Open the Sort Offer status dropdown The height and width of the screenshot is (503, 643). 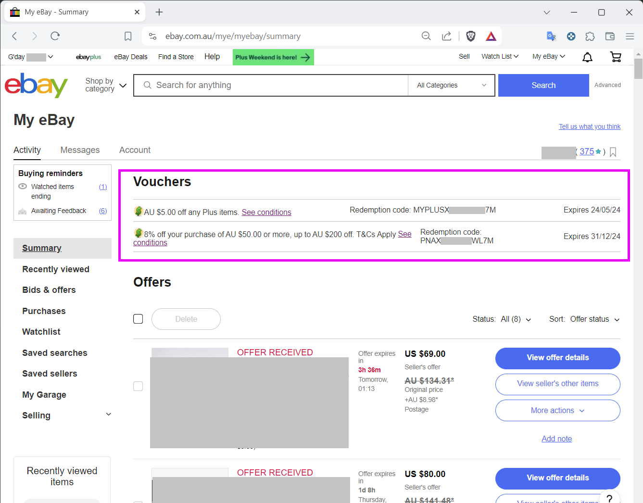coord(594,319)
